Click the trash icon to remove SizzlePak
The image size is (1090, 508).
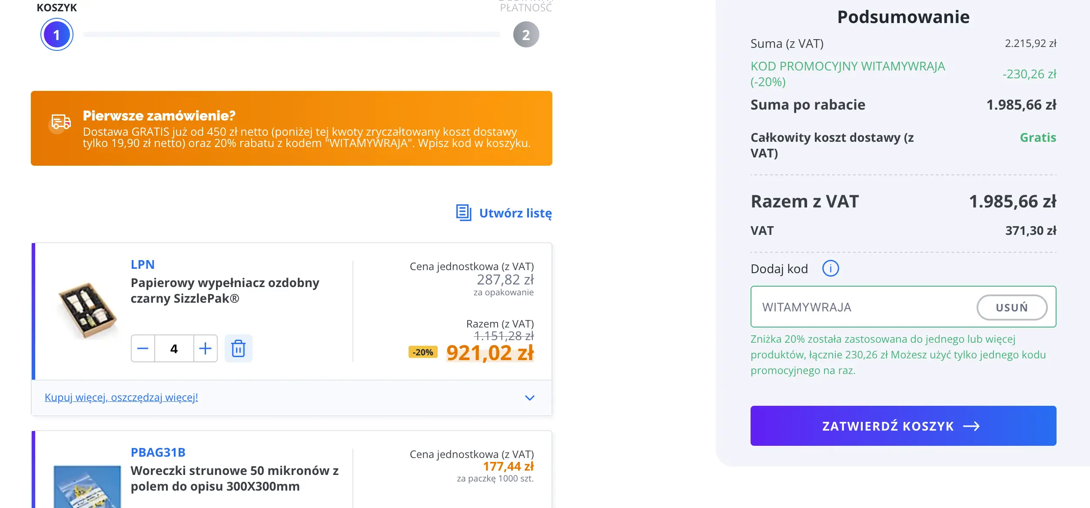[x=238, y=348]
